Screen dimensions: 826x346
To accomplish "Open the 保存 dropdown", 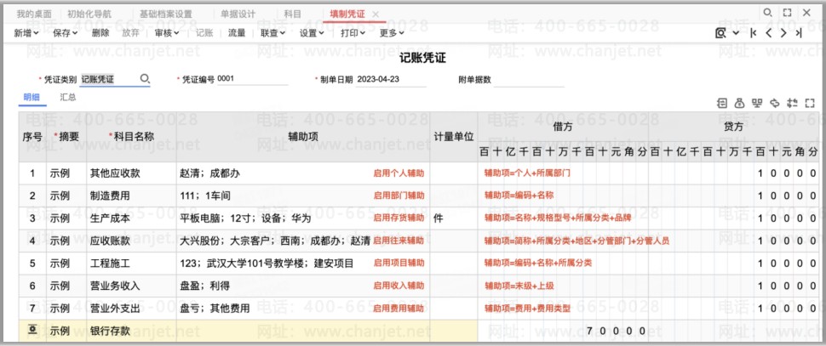I will click(66, 33).
